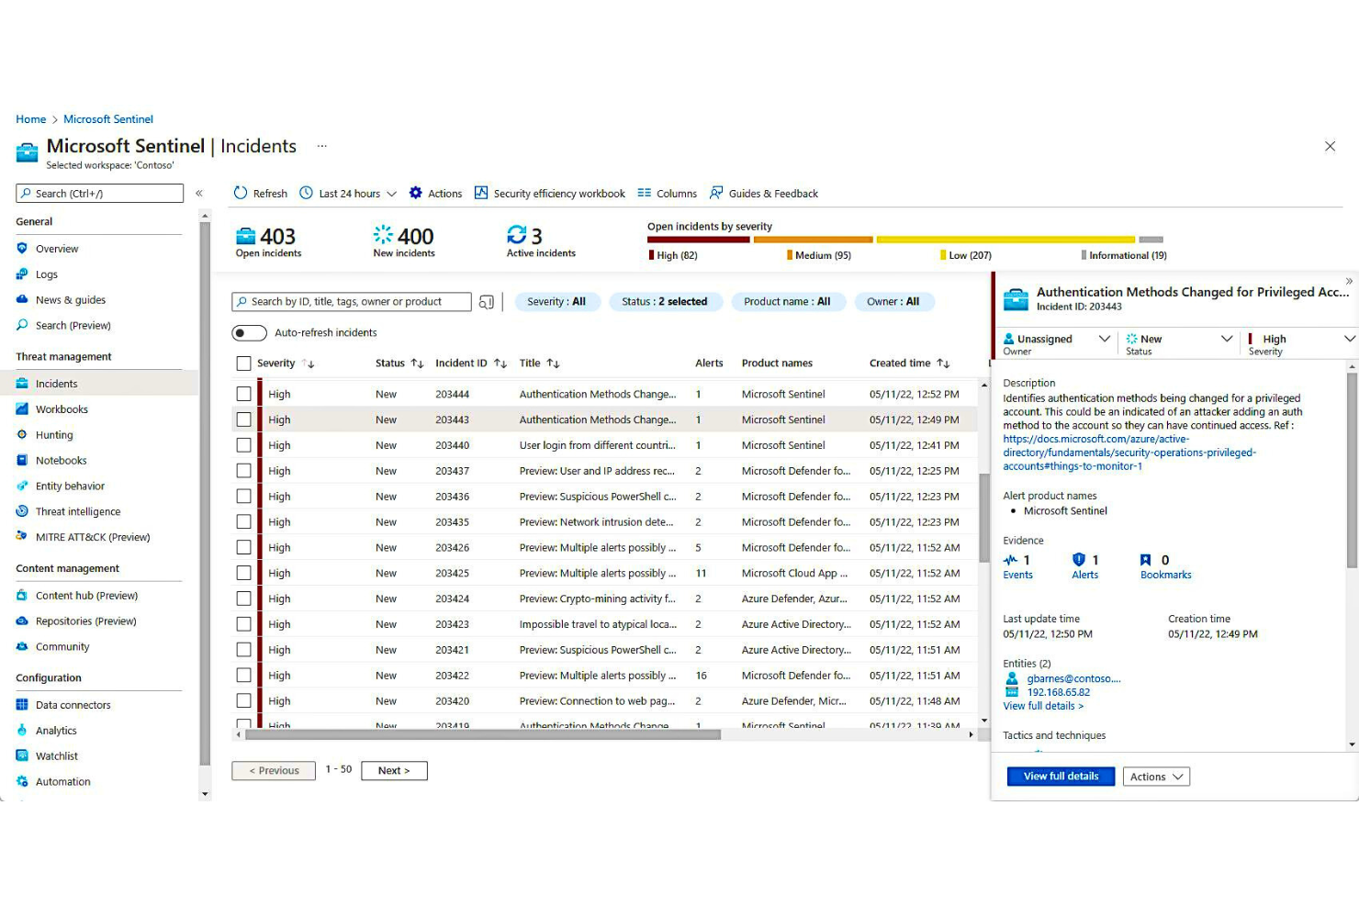1359x906 pixels.
Task: Click the View full details button
Action: (x=1061, y=777)
